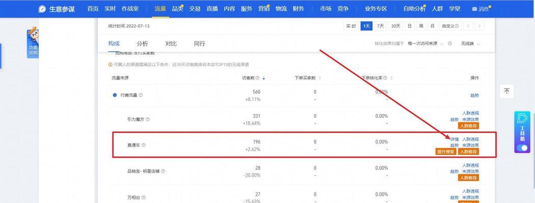Click the back-to-top arrow icon

(x=506, y=91)
